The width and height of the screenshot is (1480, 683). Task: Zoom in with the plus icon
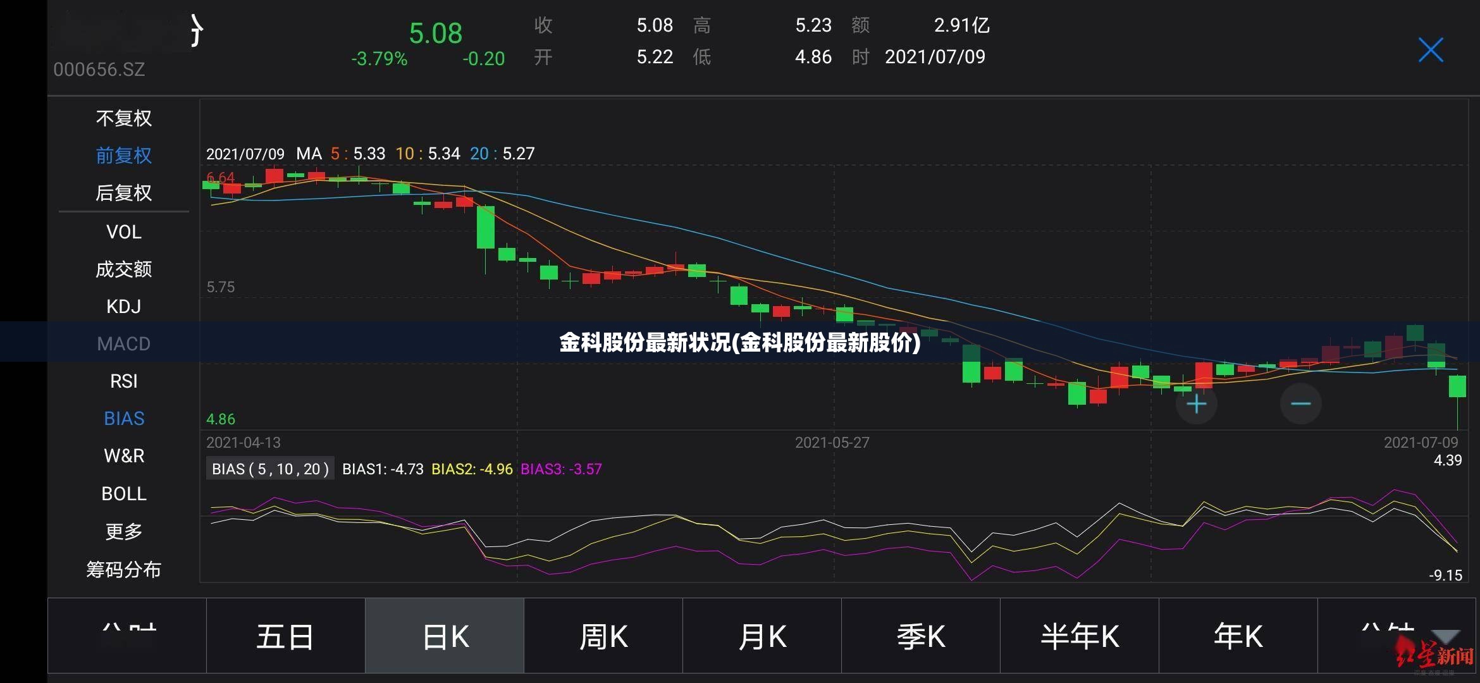1196,403
